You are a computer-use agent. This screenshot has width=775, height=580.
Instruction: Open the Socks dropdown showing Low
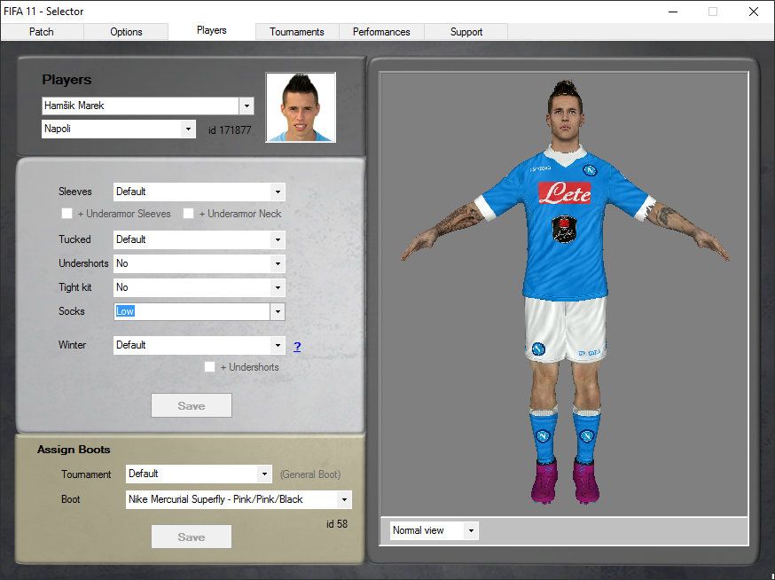click(x=277, y=312)
